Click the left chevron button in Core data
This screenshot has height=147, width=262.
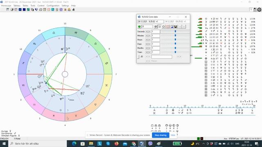[180, 27]
